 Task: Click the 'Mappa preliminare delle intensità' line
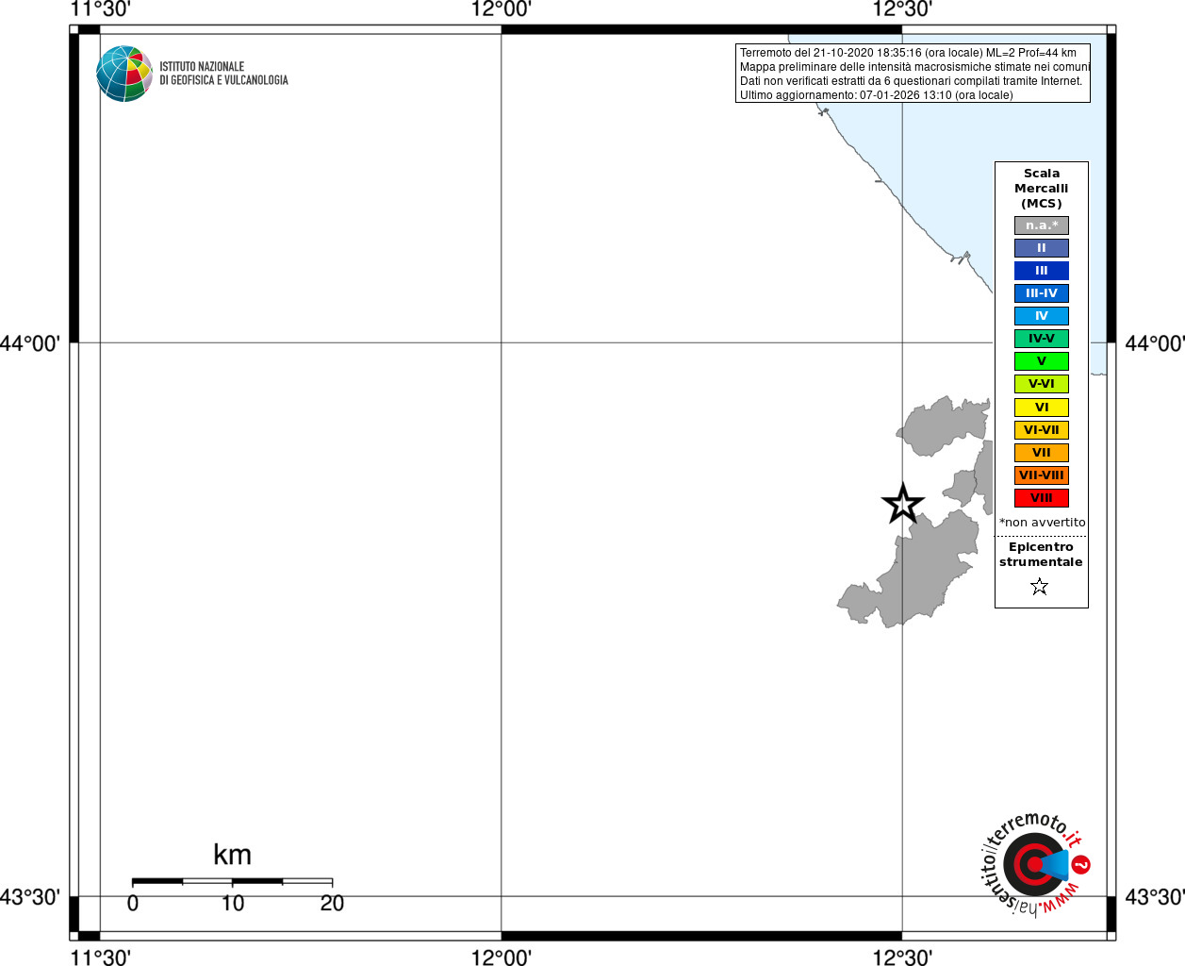[914, 67]
